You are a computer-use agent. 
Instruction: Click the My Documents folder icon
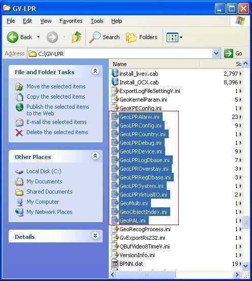19,181
